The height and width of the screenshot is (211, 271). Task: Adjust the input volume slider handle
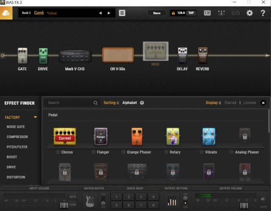pyautogui.click(x=64, y=206)
